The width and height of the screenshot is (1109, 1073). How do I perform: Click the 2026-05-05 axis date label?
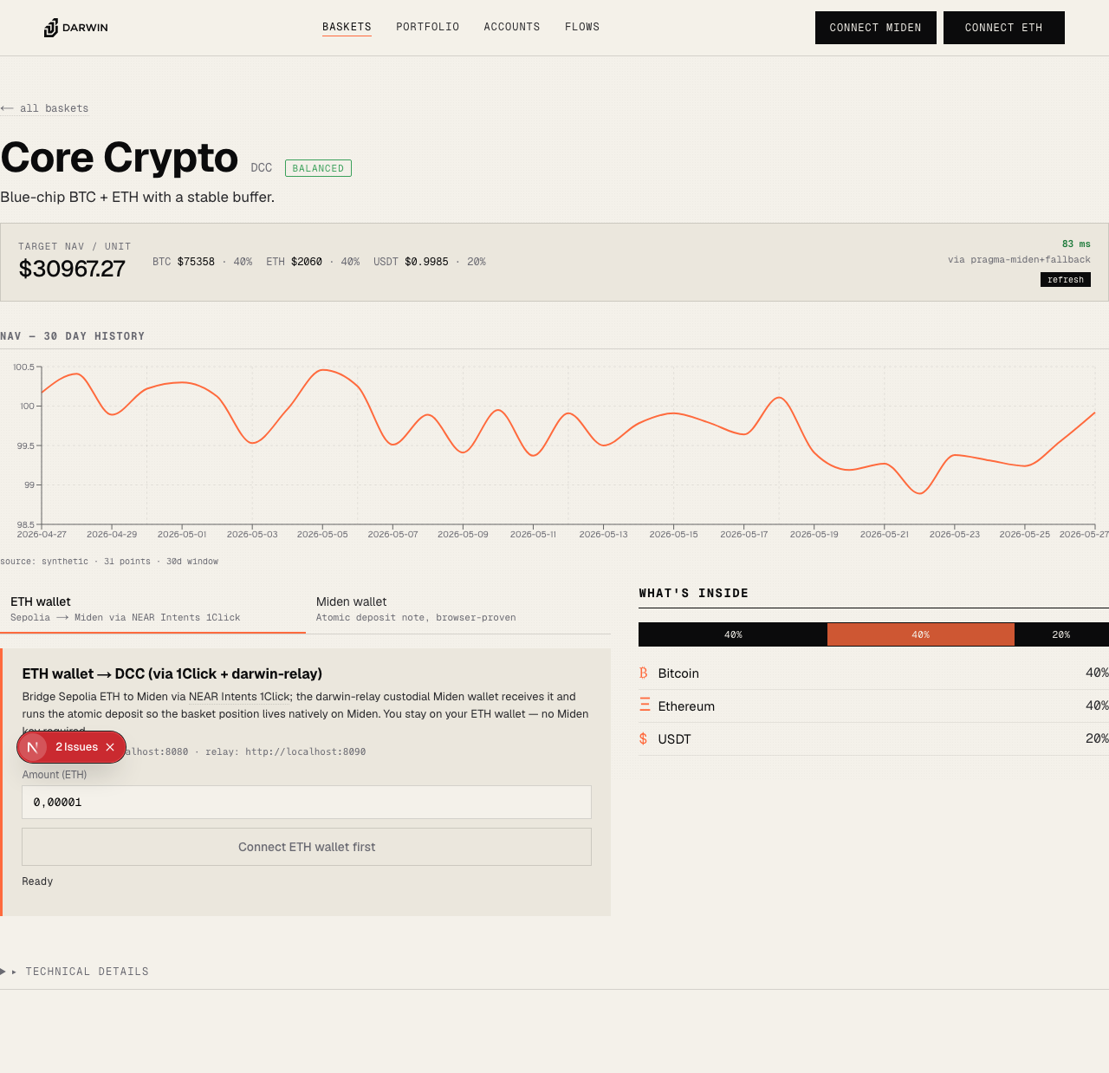322,535
